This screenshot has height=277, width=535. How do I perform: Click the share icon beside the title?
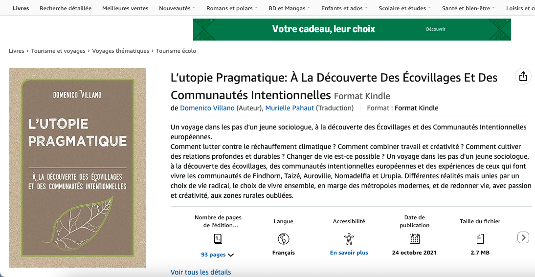(x=523, y=77)
